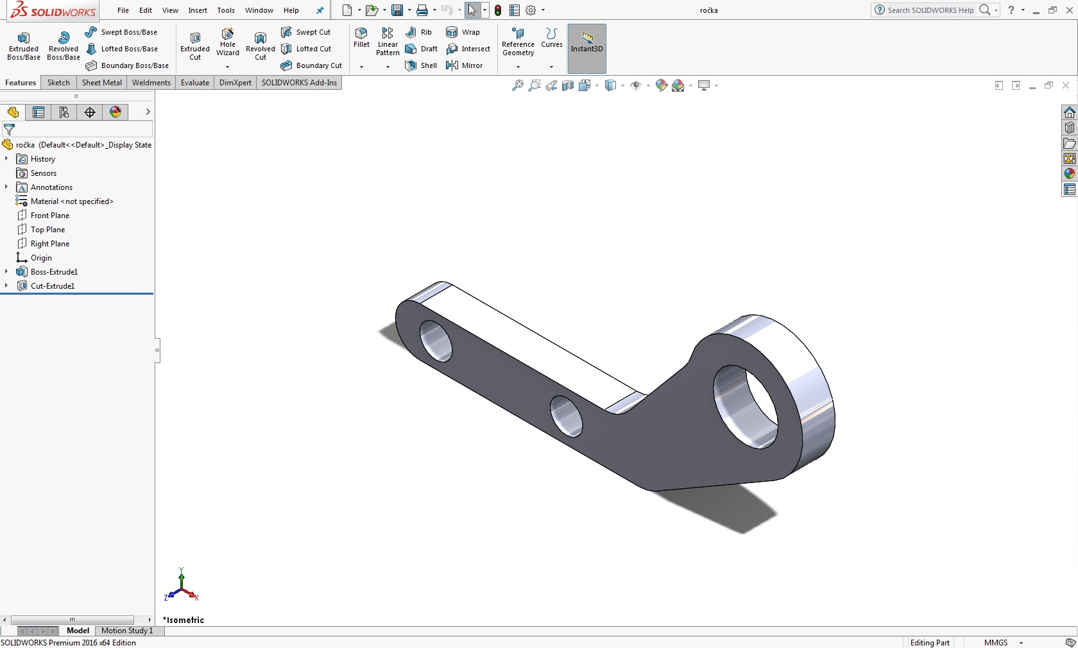Open the Reference Geometry dropdown
Image resolution: width=1078 pixels, height=648 pixels.
click(518, 67)
